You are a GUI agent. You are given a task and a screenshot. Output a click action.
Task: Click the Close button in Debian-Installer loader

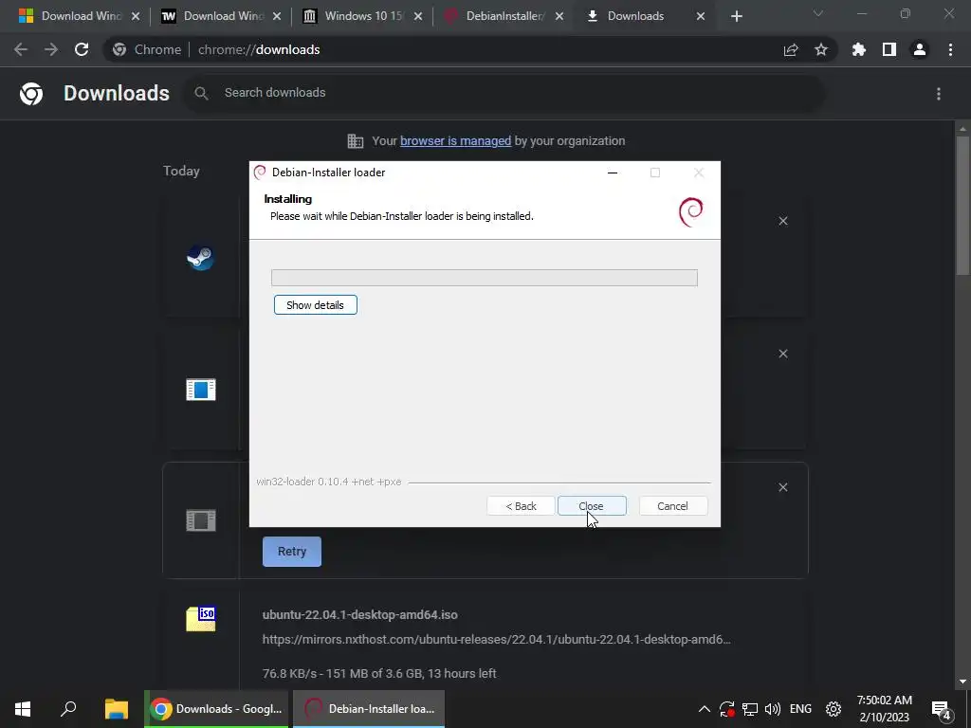(592, 506)
